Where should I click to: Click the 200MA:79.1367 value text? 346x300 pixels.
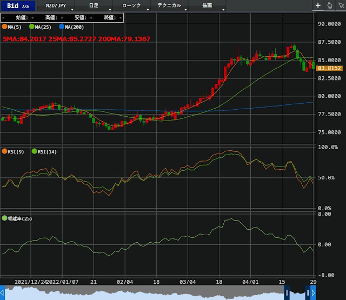tap(124, 39)
